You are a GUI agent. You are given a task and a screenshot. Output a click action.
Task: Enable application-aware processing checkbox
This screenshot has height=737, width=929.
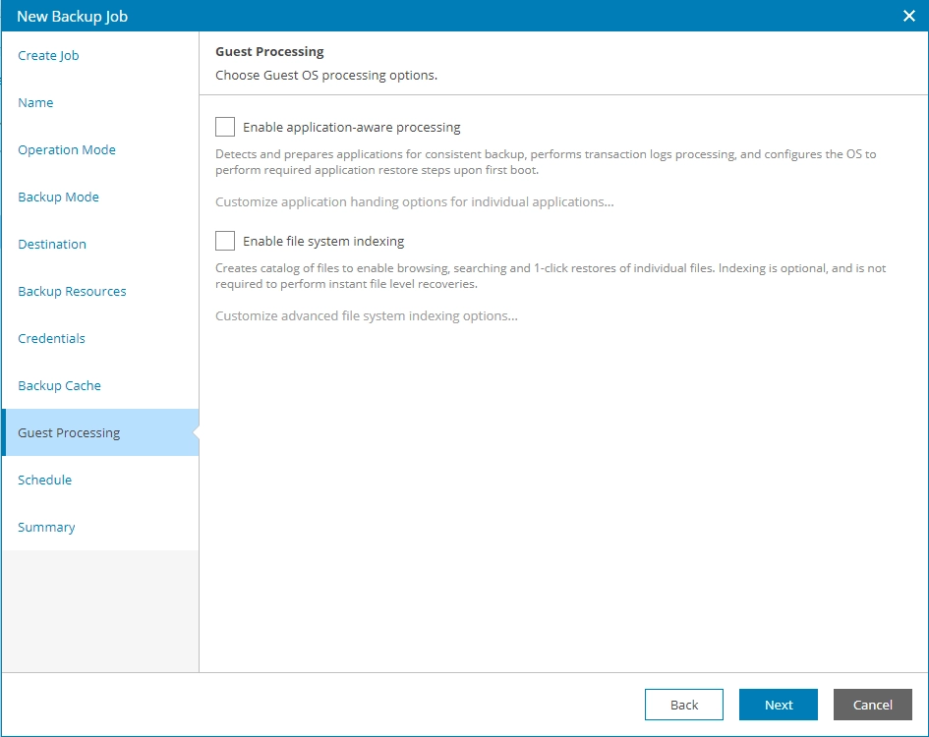[x=225, y=127]
